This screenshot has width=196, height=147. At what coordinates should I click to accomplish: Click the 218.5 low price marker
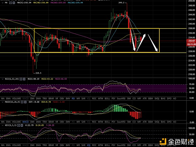39,73
